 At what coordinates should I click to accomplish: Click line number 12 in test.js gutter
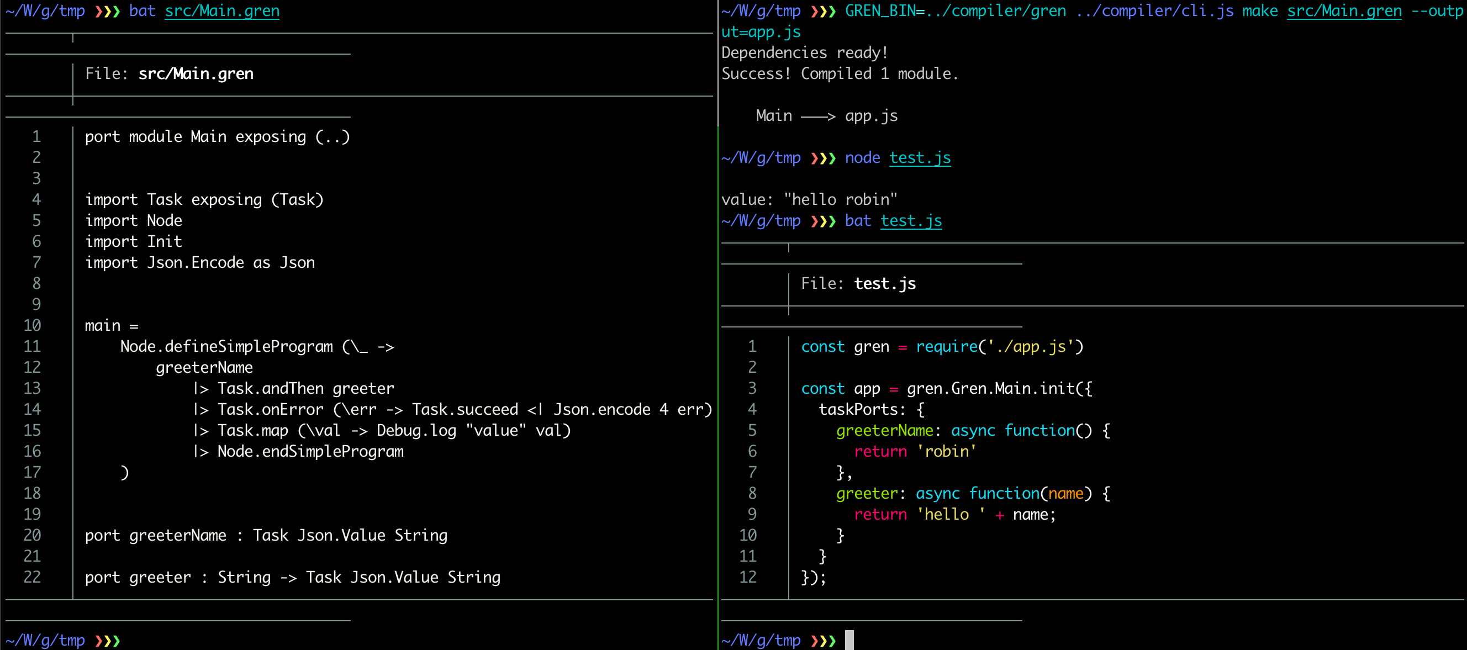tap(748, 577)
